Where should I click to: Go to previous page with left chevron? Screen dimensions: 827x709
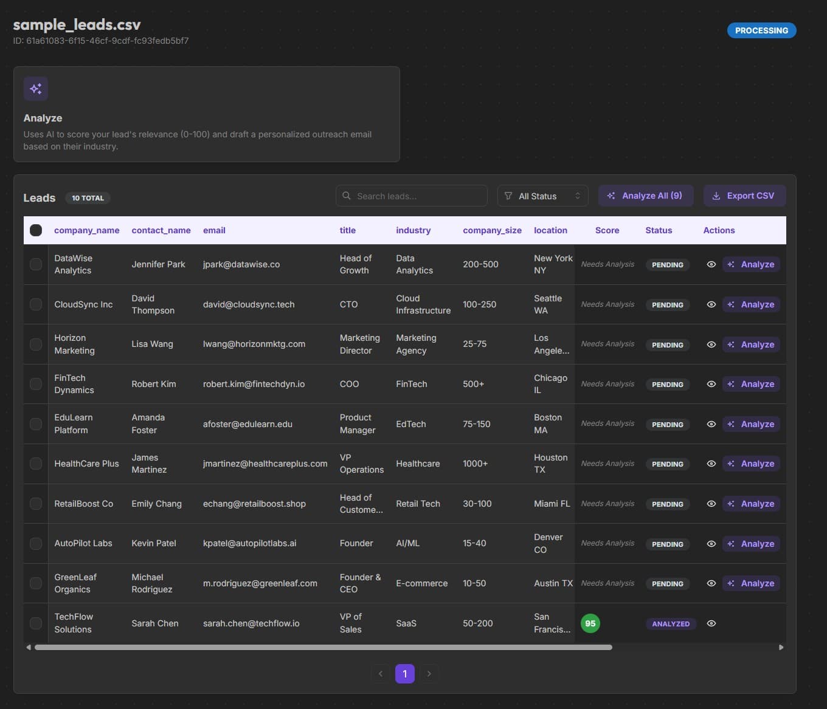click(x=381, y=673)
